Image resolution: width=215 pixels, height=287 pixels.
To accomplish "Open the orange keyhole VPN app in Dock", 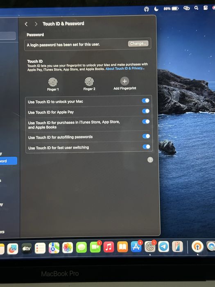I will [197, 246].
